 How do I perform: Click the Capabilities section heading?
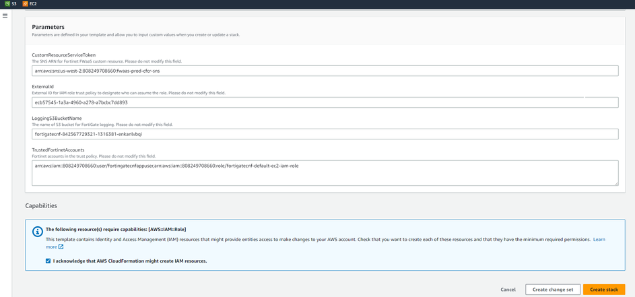(41, 205)
